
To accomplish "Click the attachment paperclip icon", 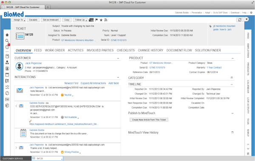I will (x=31, y=121).
